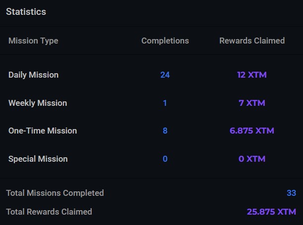This screenshot has width=303, height=225.
Task: Click Special Mission completions value 0
Action: [x=165, y=159]
